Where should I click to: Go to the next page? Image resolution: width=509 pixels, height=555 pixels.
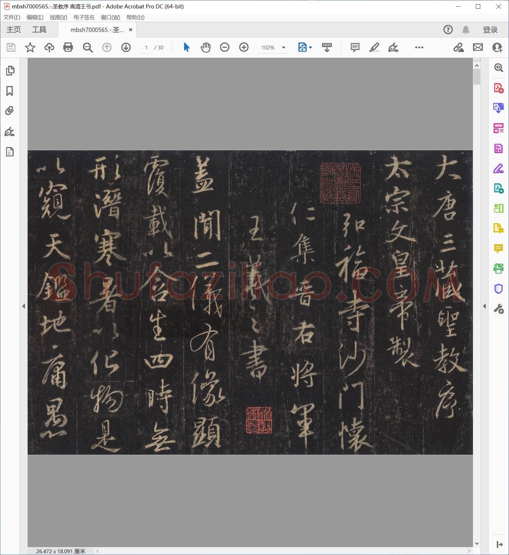[126, 47]
